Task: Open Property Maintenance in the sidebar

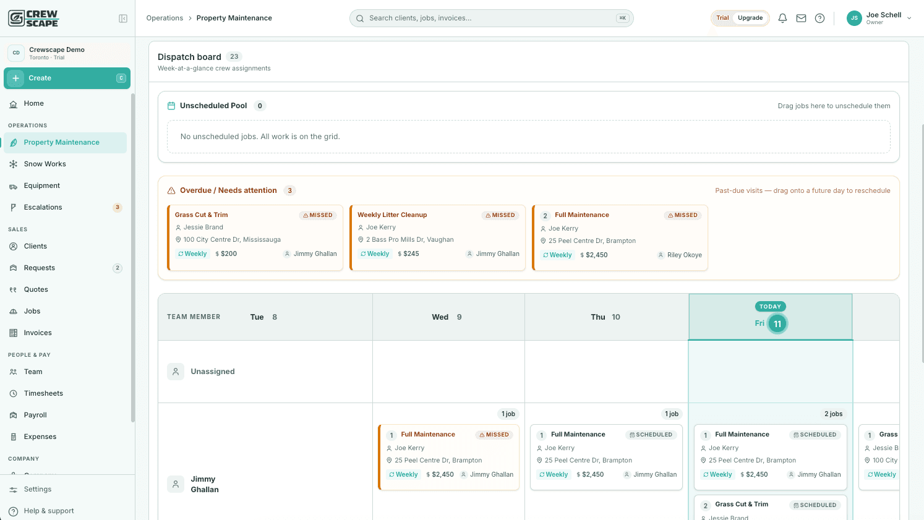Action: pos(66,143)
